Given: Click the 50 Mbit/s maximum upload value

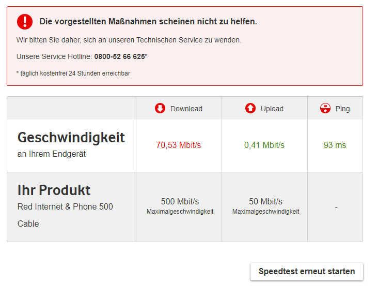Looking at the screenshot, I should point(265,201).
